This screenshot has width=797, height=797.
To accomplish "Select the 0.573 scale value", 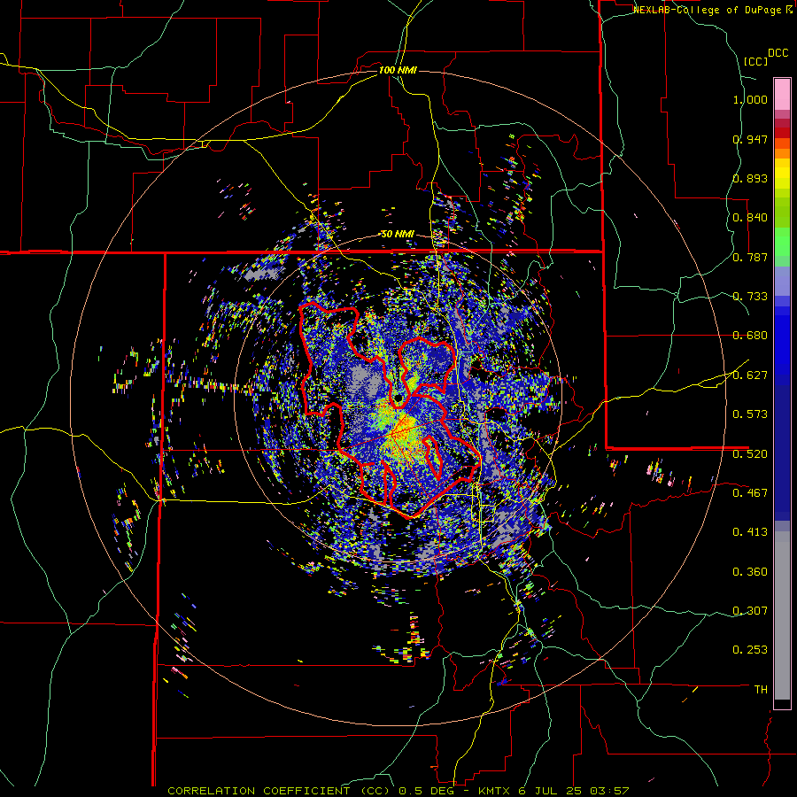I will click(x=750, y=414).
